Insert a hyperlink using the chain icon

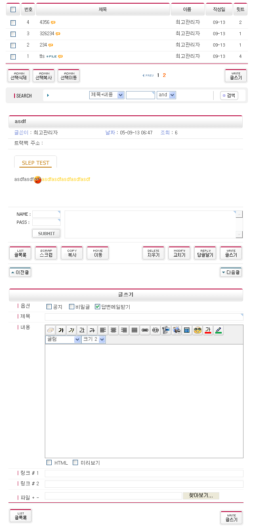pyautogui.click(x=145, y=330)
